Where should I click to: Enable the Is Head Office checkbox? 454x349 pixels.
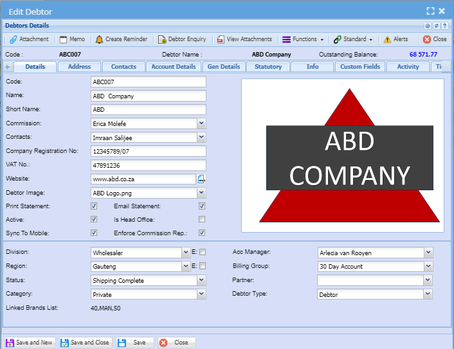tap(202, 220)
